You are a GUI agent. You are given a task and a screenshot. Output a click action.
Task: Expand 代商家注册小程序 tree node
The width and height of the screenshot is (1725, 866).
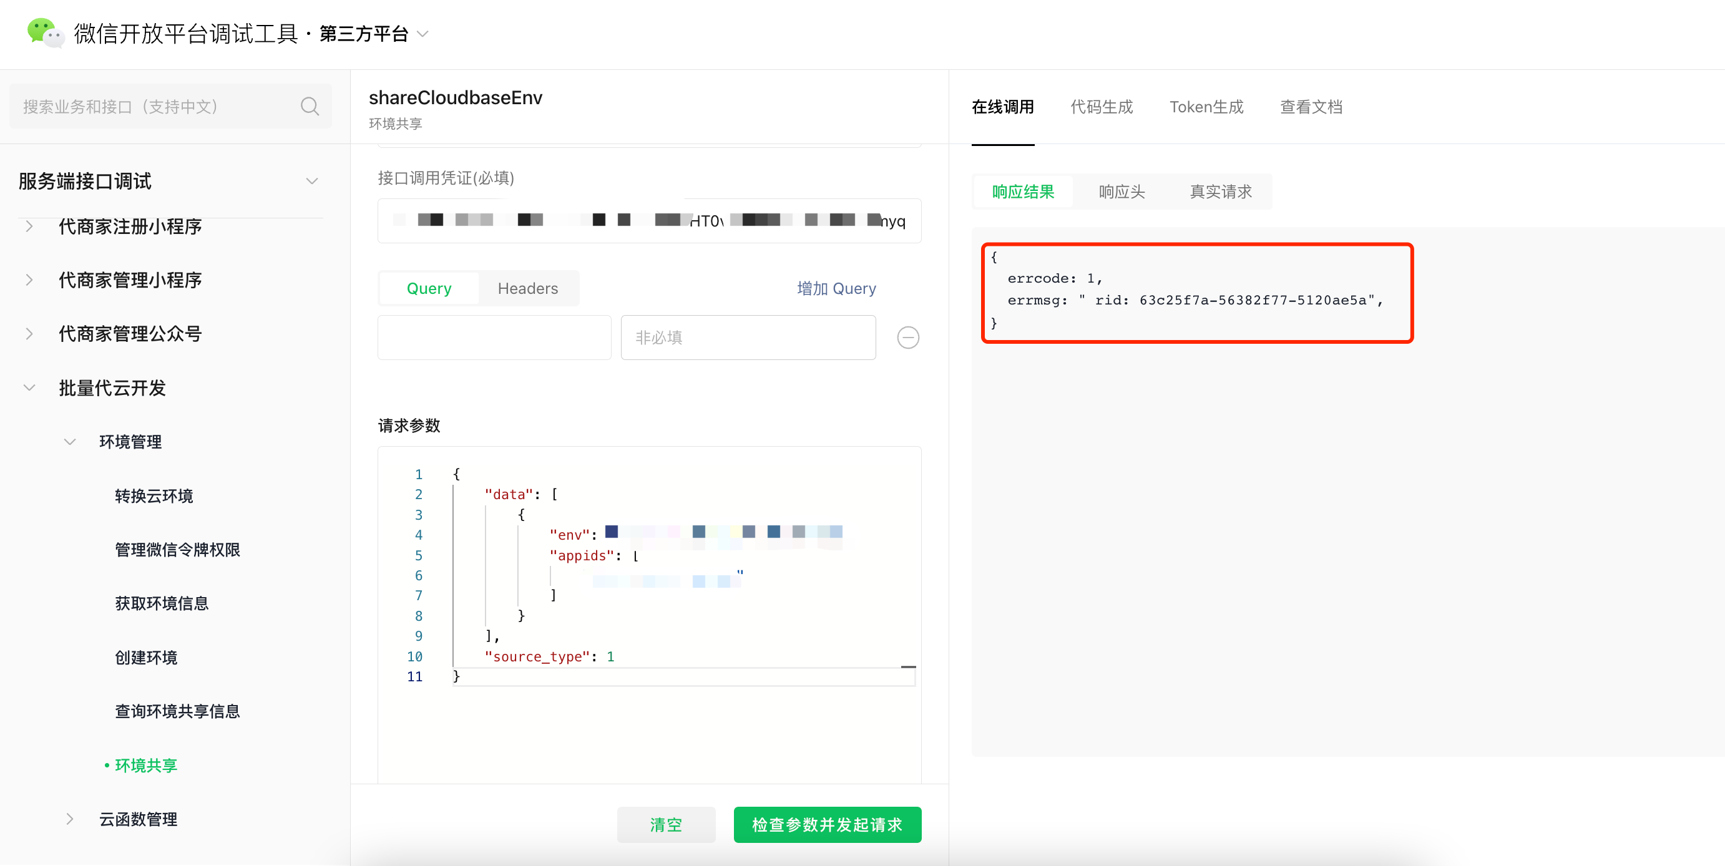click(29, 226)
